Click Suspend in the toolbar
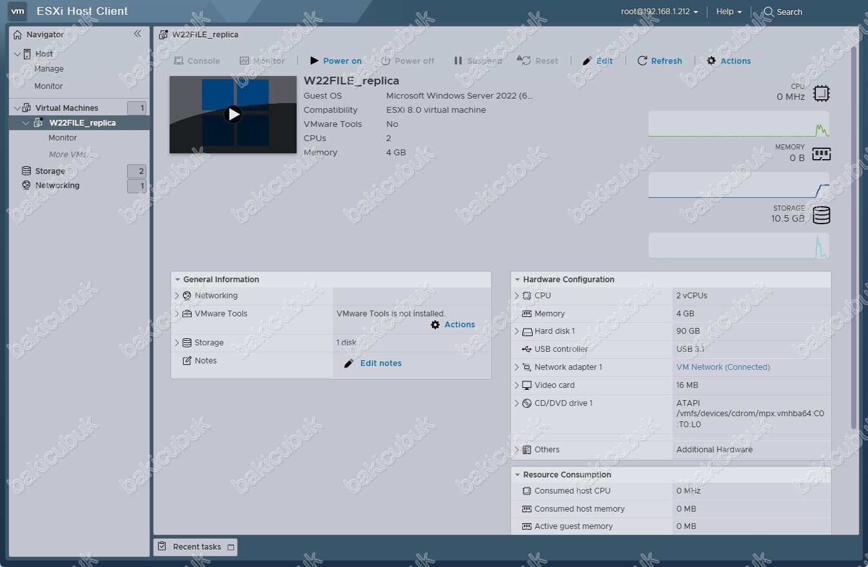The height and width of the screenshot is (567, 868). click(x=478, y=61)
